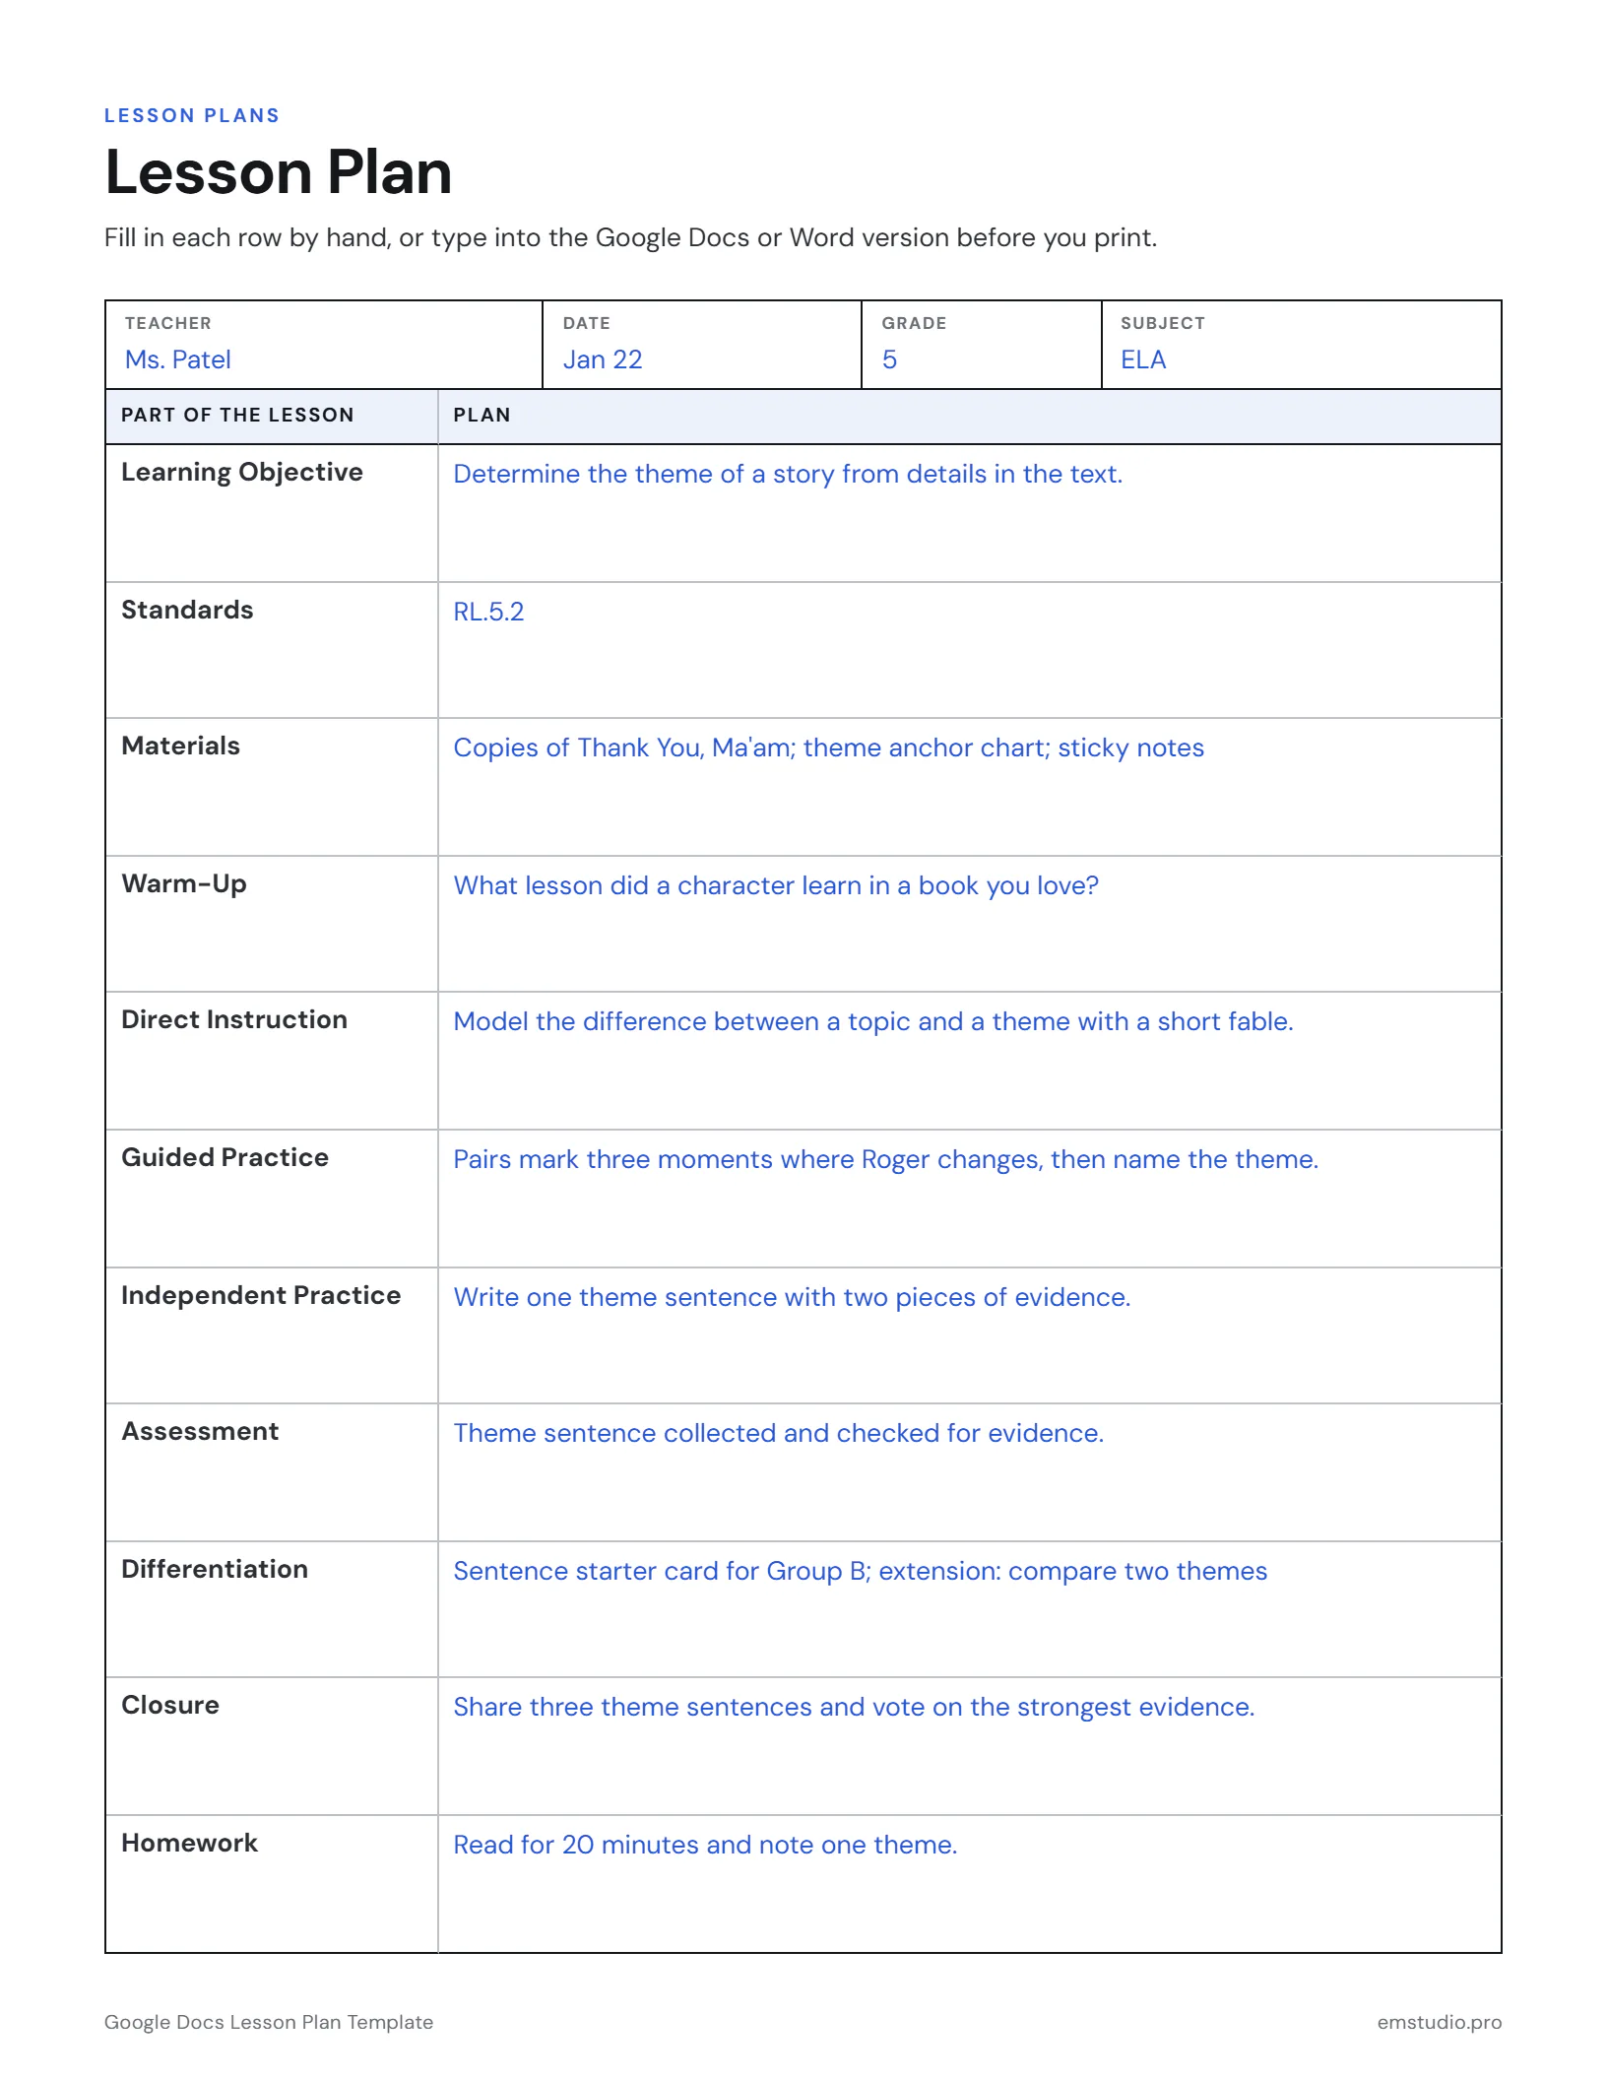Click 'Write one theme sentence' text

[615, 1297]
